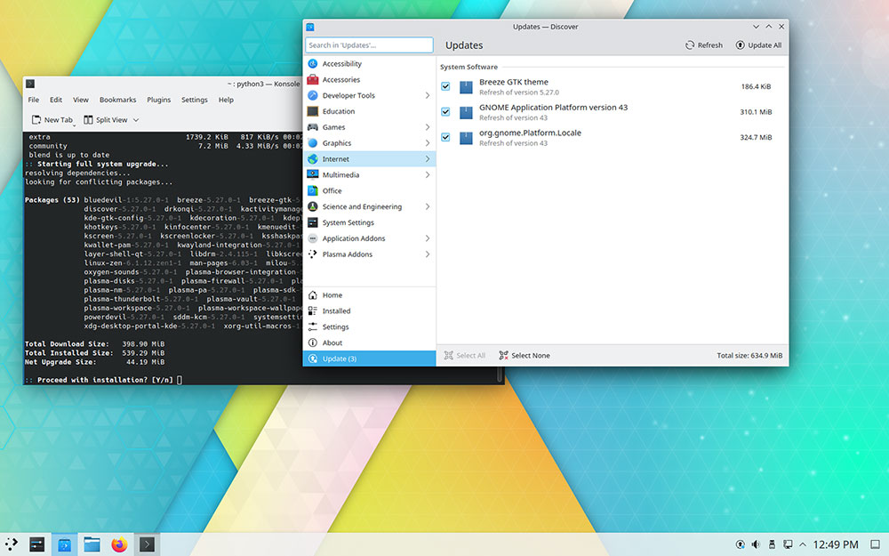Open the Multimedia category icon
889x556 pixels.
point(312,174)
